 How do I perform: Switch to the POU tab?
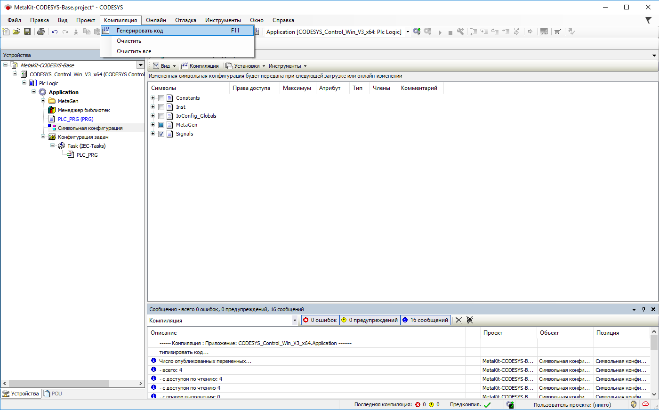click(x=53, y=394)
